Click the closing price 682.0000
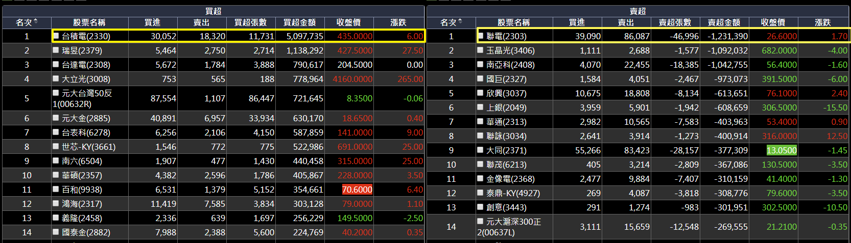The width and height of the screenshot is (851, 243). 779,50
